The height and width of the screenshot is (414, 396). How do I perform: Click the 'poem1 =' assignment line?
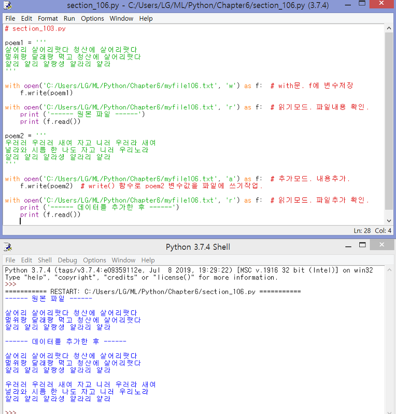pos(25,42)
